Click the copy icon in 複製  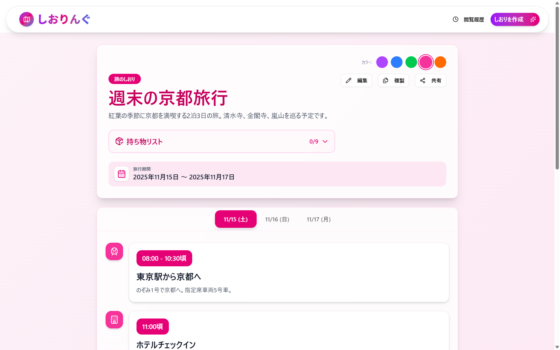pyautogui.click(x=386, y=80)
